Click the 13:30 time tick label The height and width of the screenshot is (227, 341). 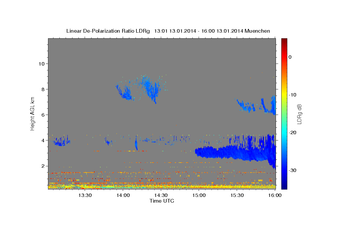[85, 195]
